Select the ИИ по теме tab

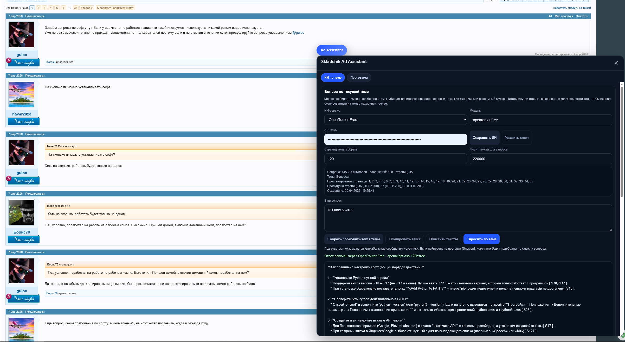(x=333, y=78)
